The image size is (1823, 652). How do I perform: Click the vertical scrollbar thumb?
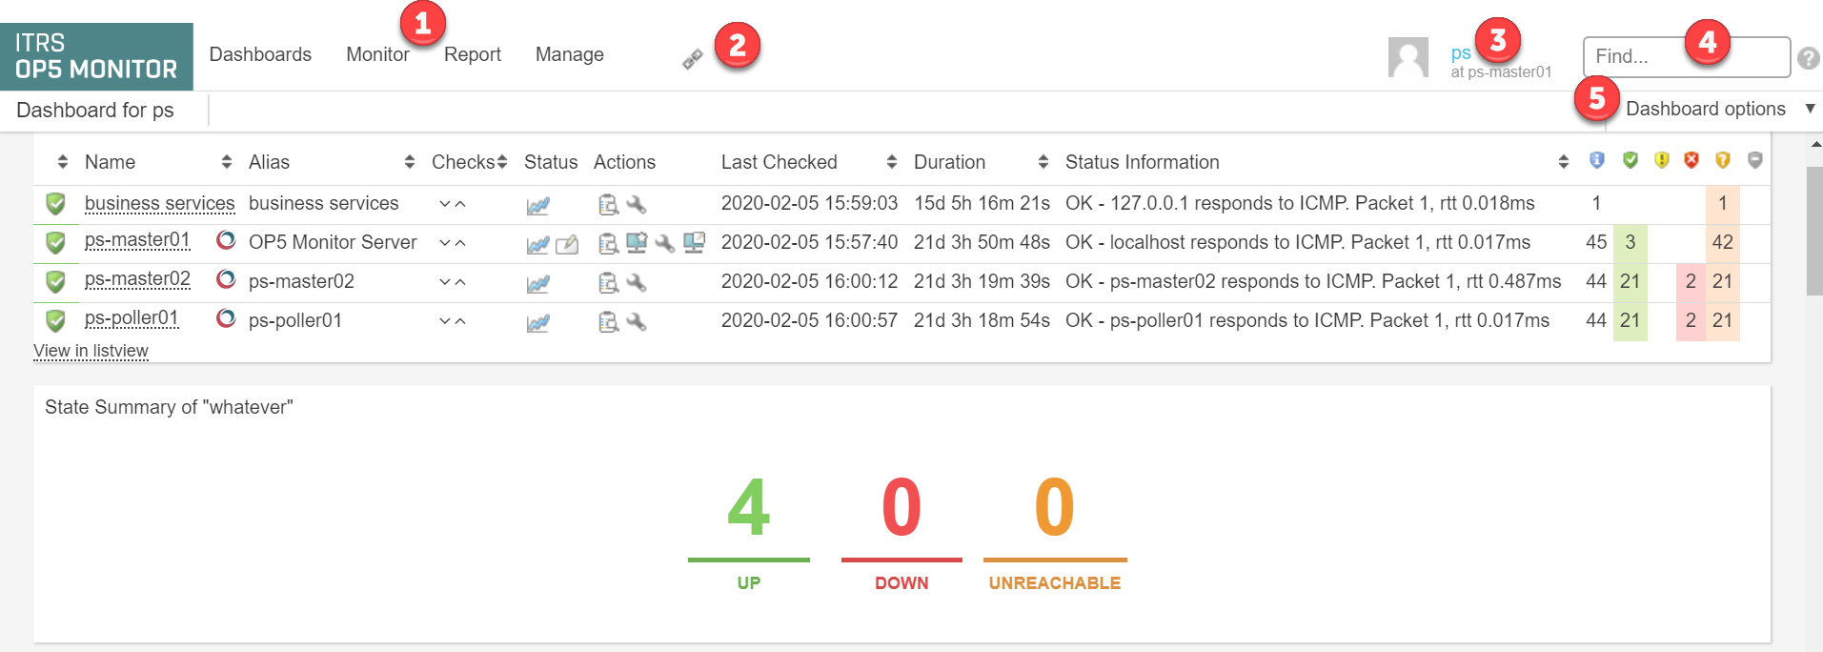click(1814, 232)
